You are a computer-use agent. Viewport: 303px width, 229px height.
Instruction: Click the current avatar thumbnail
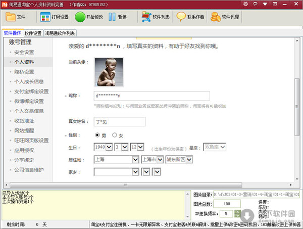coord(109,72)
